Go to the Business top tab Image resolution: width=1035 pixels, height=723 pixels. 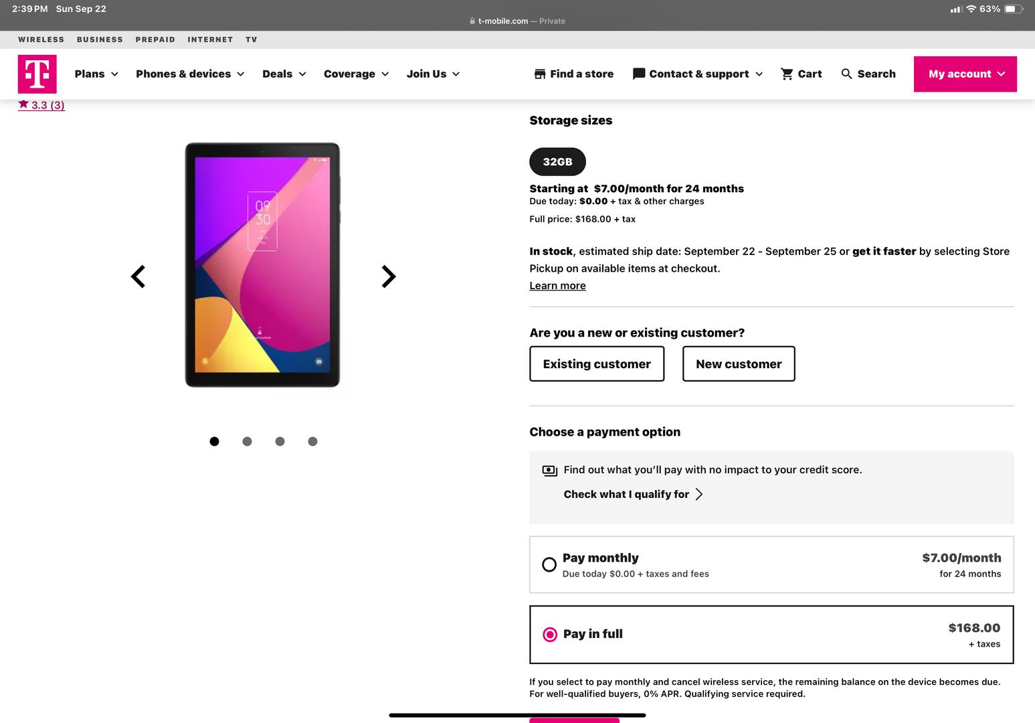[100, 39]
